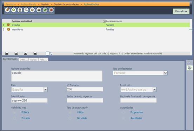The image size is (194, 131).
Task: Select the Pública visibility radio button
Action: (x=14, y=112)
